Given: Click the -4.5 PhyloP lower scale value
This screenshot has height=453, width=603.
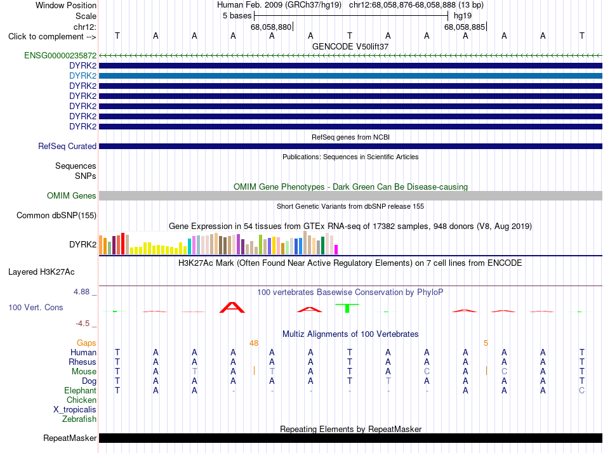Looking at the screenshot, I should pyautogui.click(x=83, y=324).
